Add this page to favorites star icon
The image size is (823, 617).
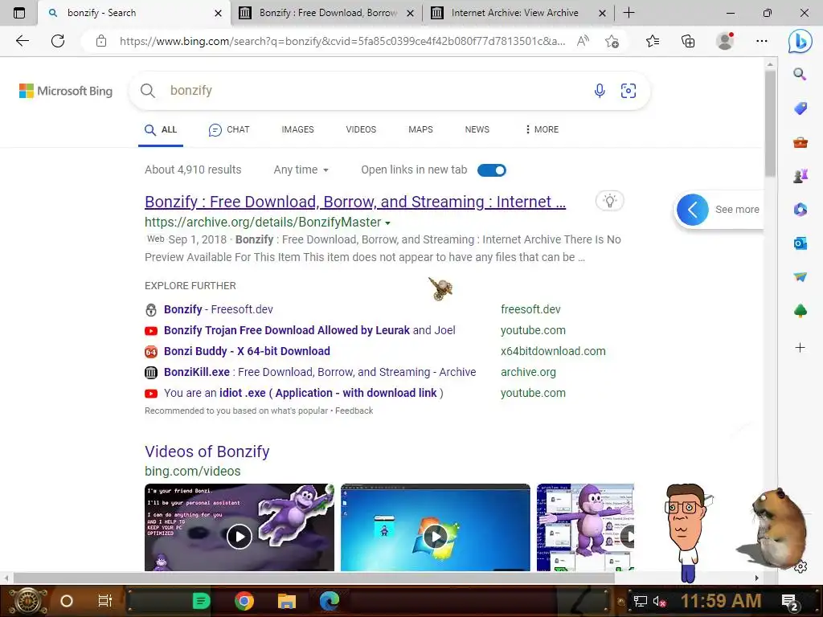tap(612, 41)
